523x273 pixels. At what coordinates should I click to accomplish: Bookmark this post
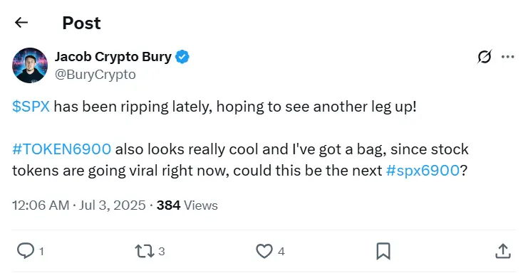383,251
